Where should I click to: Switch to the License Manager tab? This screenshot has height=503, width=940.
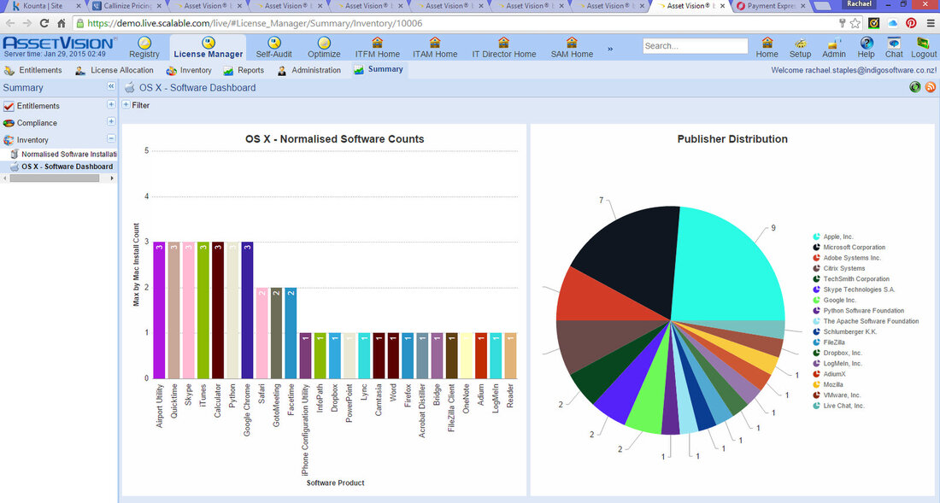pos(208,51)
